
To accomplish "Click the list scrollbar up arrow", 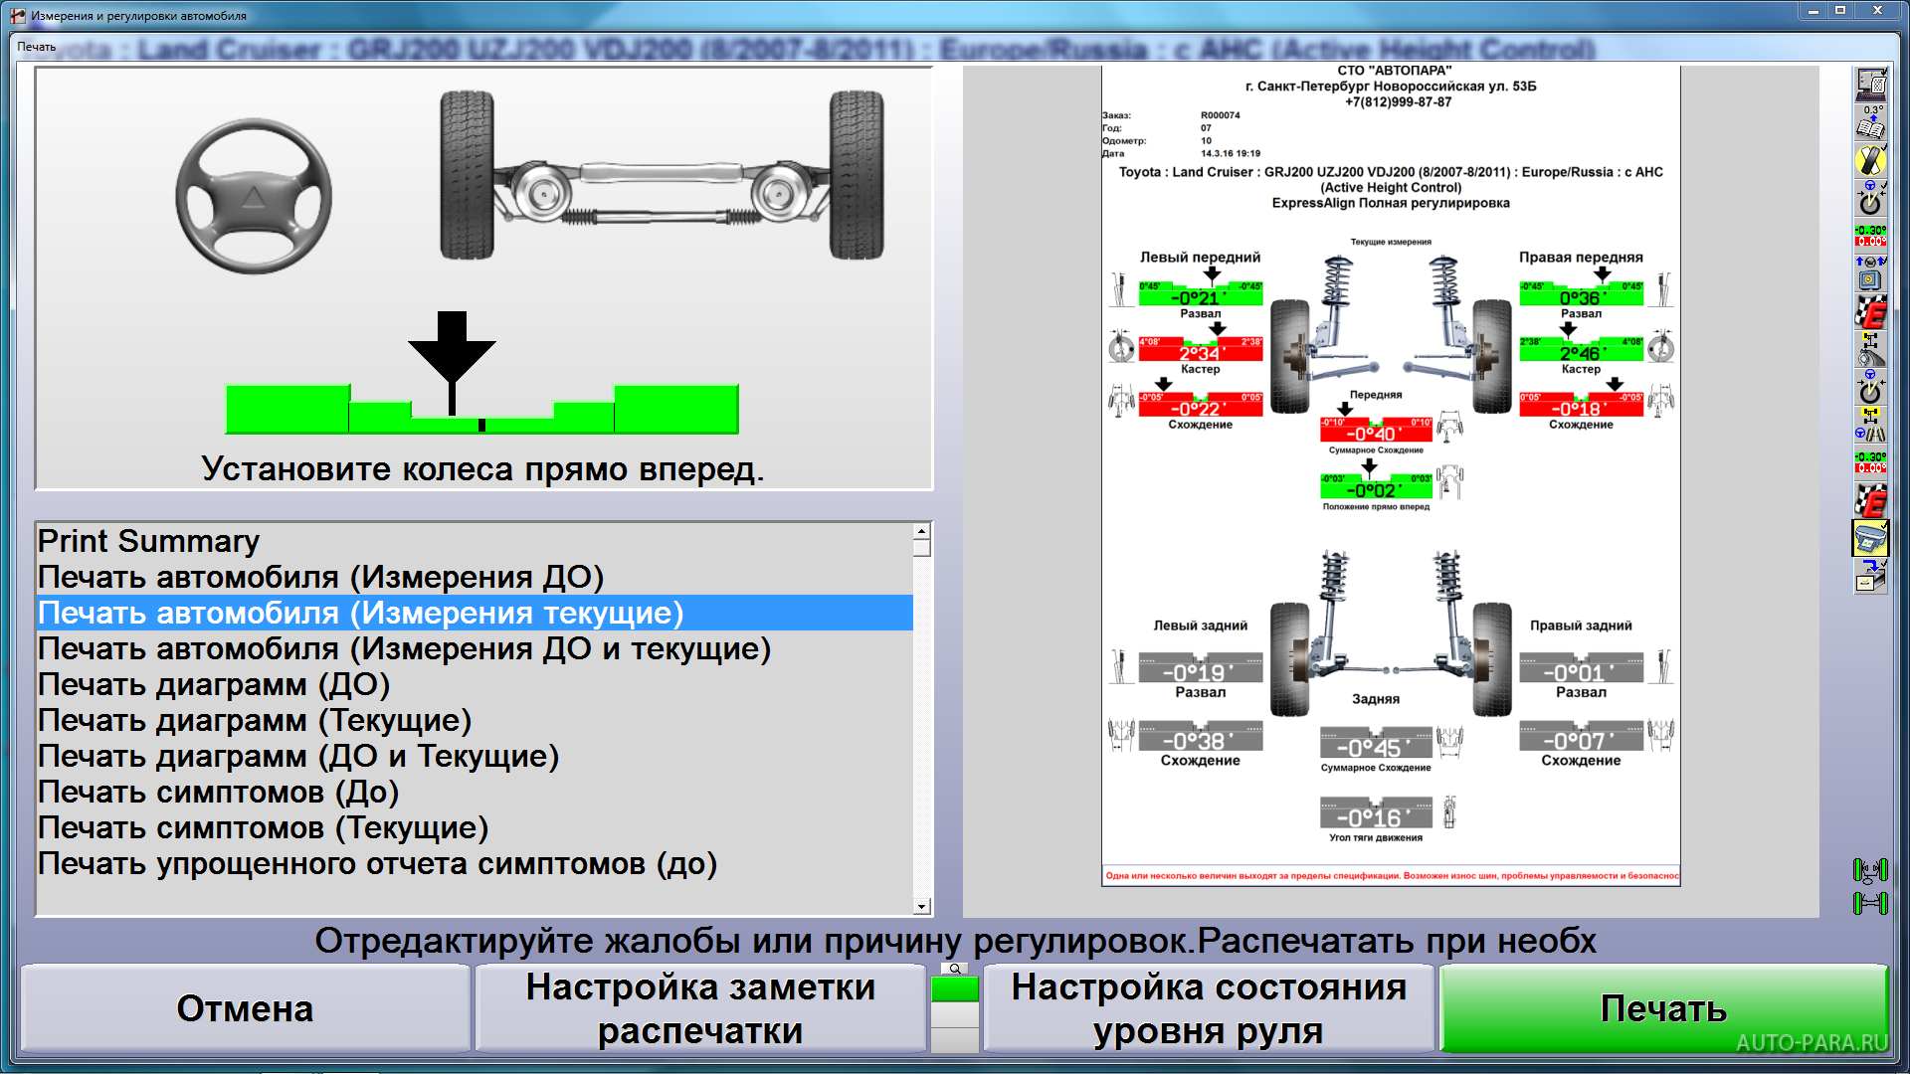I will click(922, 531).
